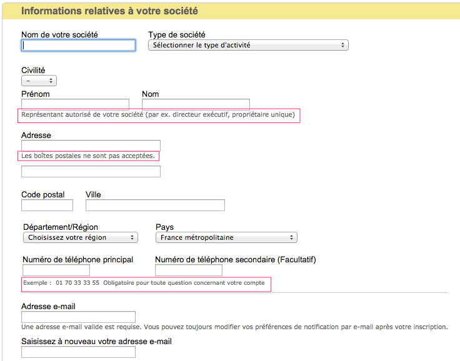Select the secondary phone number field
460x361 pixels.
click(x=189, y=270)
